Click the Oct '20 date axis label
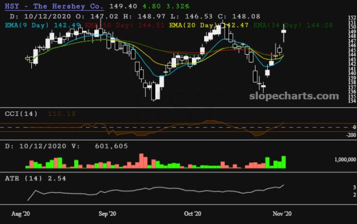 click(x=192, y=213)
